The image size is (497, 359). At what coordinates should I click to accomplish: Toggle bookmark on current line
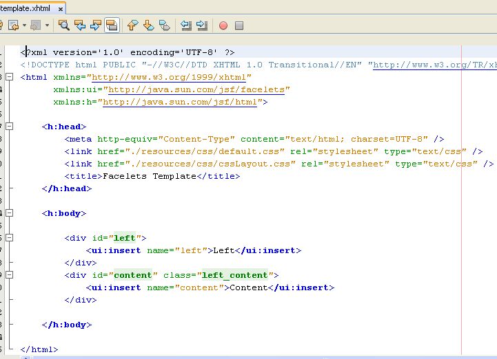(x=165, y=25)
